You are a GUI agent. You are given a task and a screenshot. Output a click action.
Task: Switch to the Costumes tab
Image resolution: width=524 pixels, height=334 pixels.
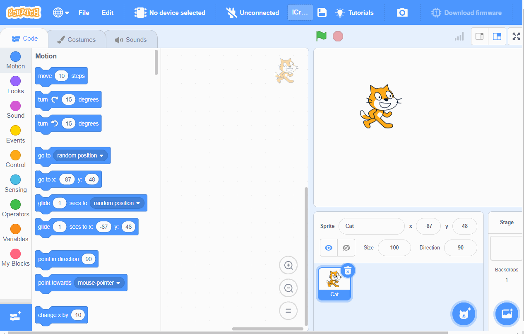(x=76, y=40)
